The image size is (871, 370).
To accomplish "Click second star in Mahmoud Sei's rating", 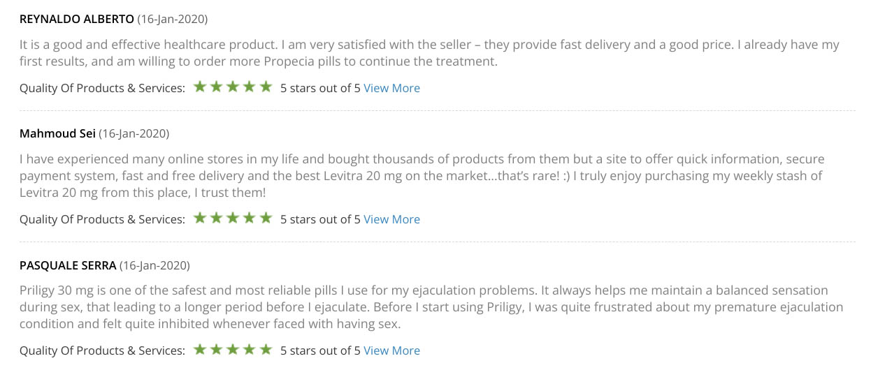I will pyautogui.click(x=217, y=219).
